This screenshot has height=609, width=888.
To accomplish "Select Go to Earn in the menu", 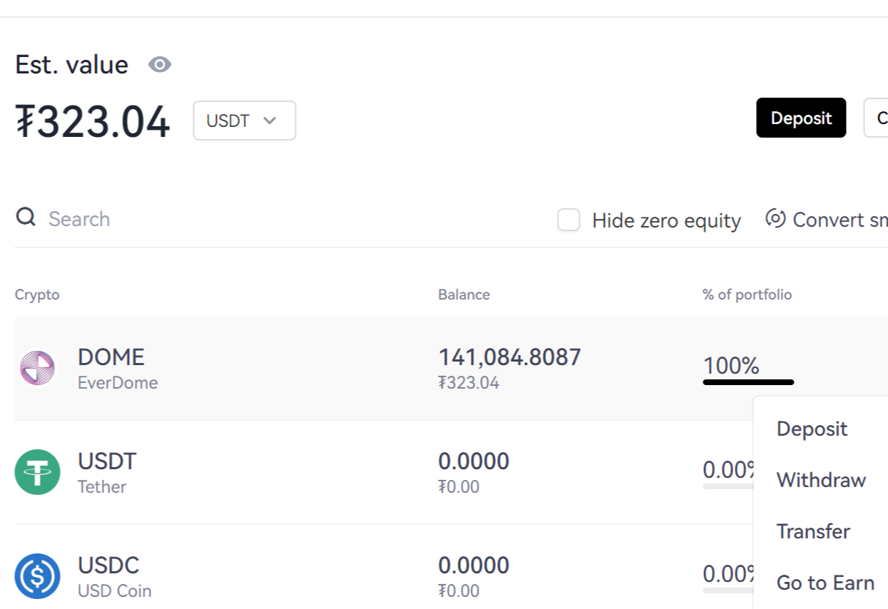I will pyautogui.click(x=825, y=583).
